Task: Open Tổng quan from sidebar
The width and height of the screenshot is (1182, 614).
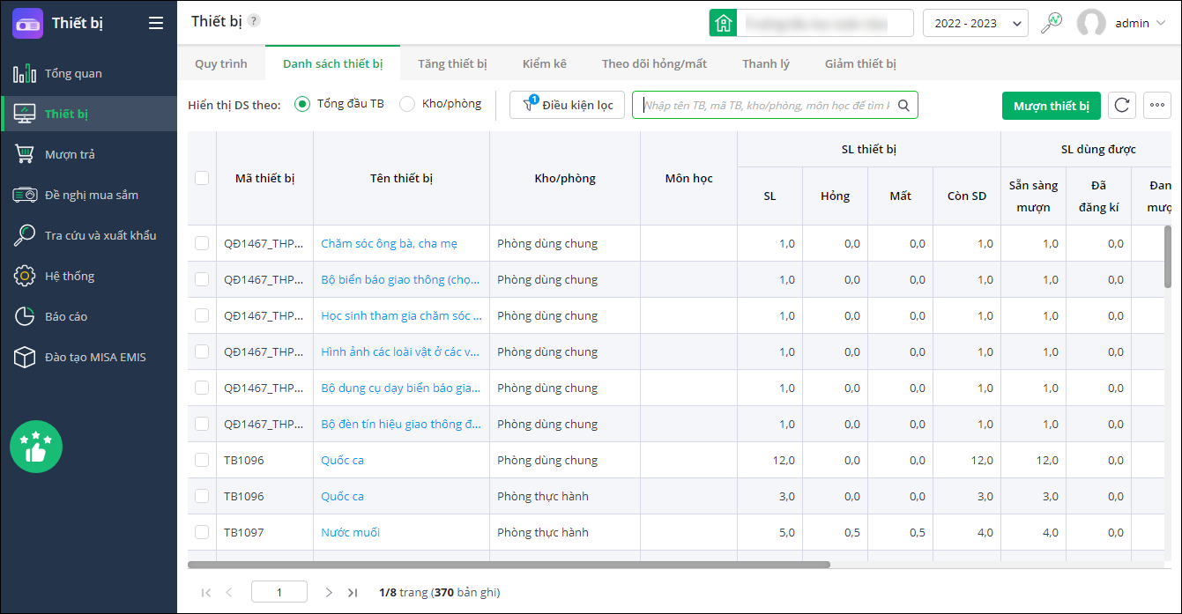Action: click(73, 73)
